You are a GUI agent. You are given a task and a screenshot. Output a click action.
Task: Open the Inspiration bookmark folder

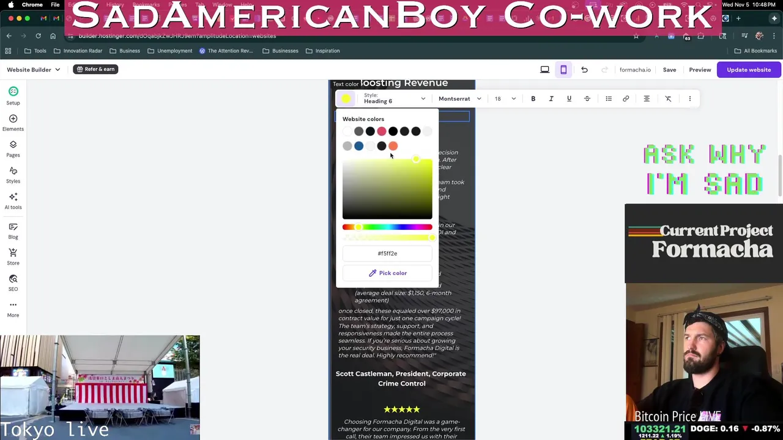pyautogui.click(x=322, y=51)
